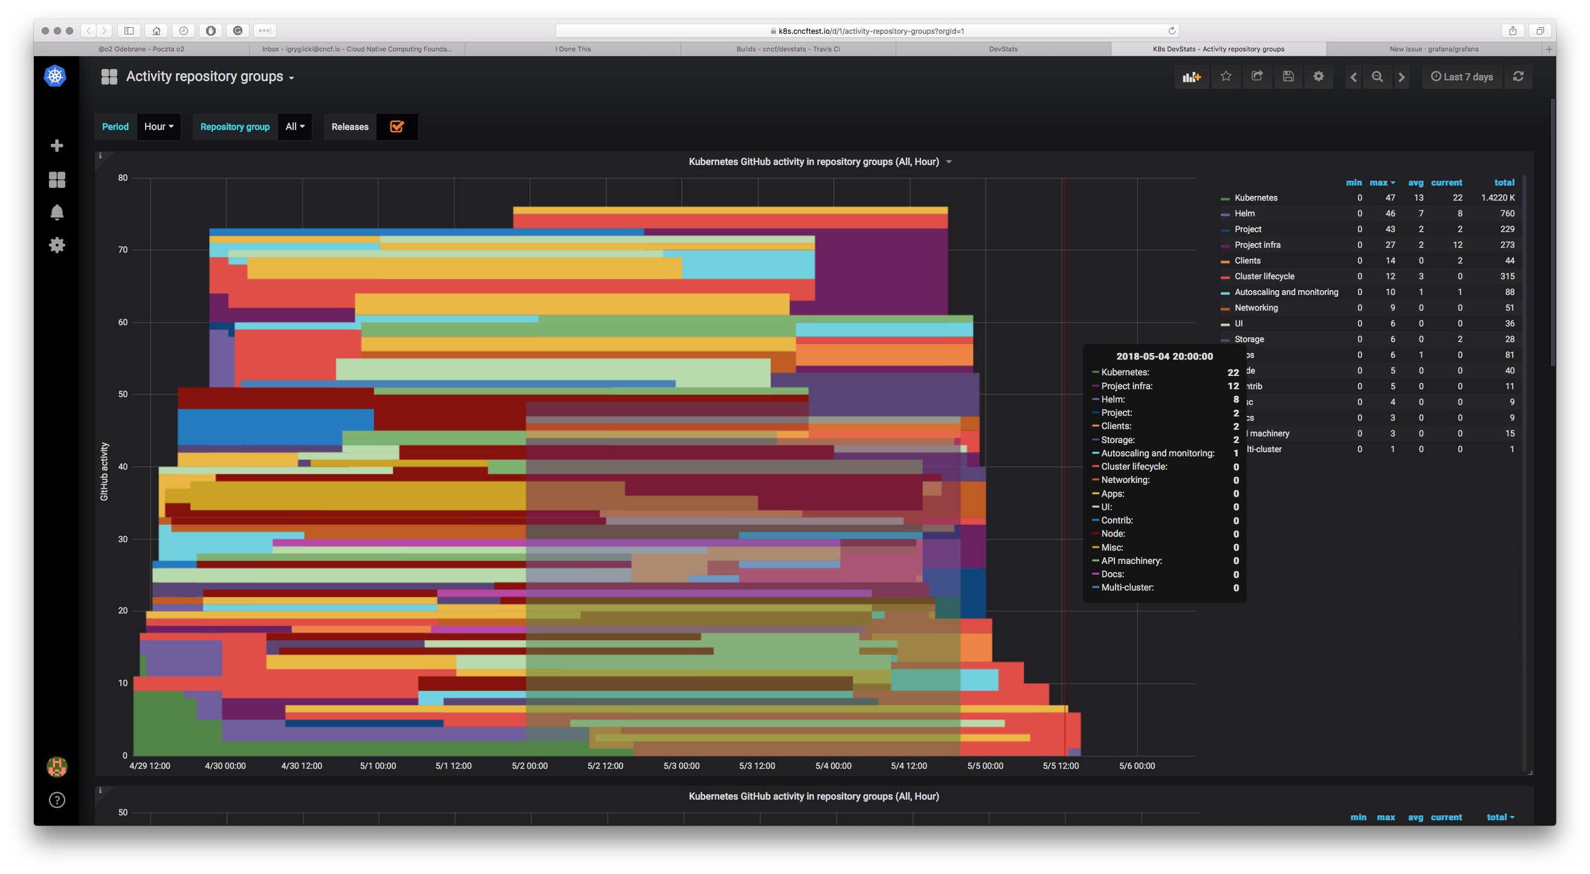Click the Add panel icon

click(x=1191, y=77)
